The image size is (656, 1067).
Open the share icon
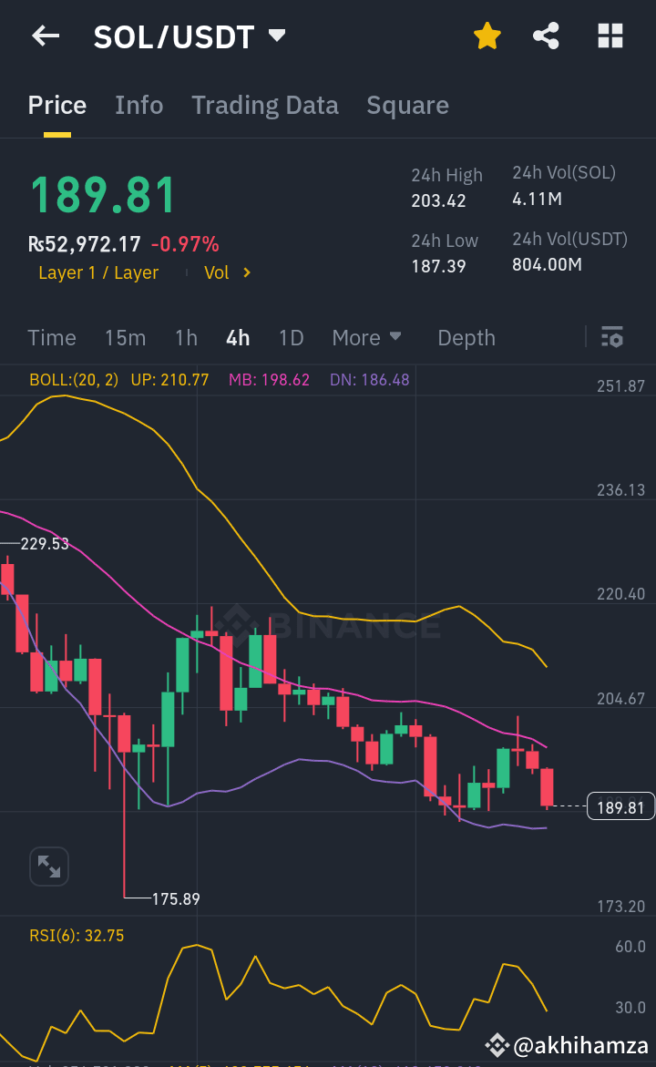tap(546, 36)
